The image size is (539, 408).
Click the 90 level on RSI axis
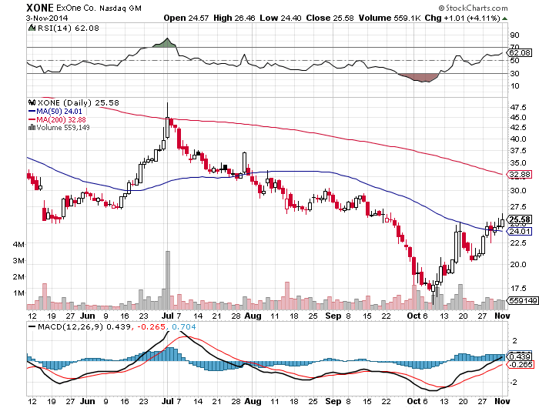(x=514, y=35)
